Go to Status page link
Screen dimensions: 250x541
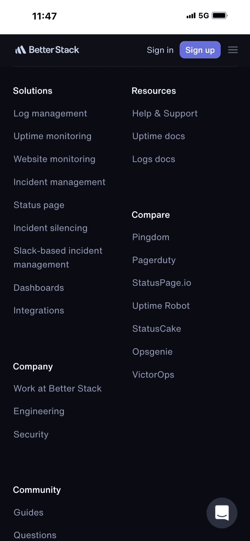coord(39,205)
